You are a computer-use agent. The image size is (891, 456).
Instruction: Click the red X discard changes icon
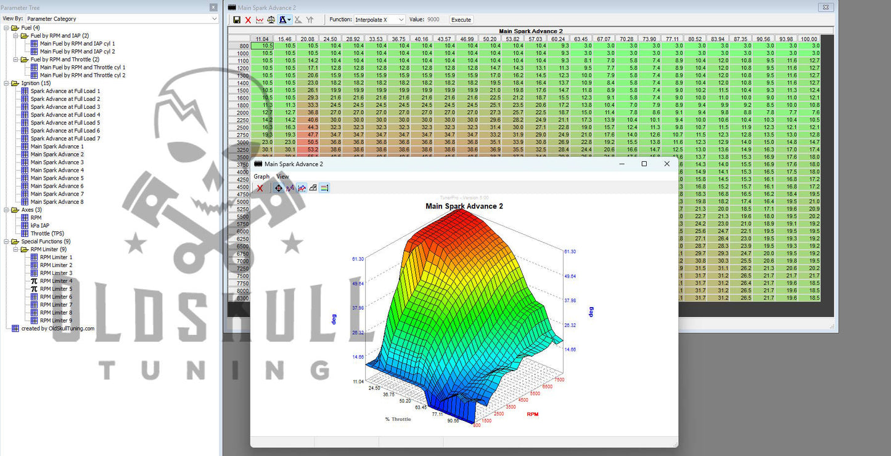pos(248,19)
